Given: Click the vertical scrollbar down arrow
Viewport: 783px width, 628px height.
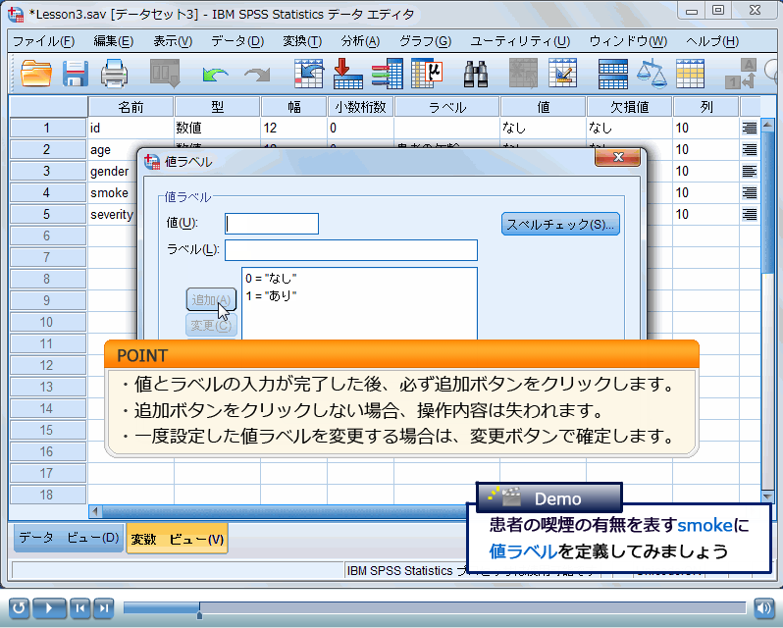Looking at the screenshot, I should click(767, 497).
